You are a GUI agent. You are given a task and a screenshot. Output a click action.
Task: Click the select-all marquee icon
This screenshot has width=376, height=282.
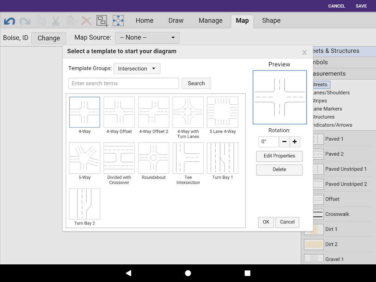pyautogui.click(x=102, y=21)
